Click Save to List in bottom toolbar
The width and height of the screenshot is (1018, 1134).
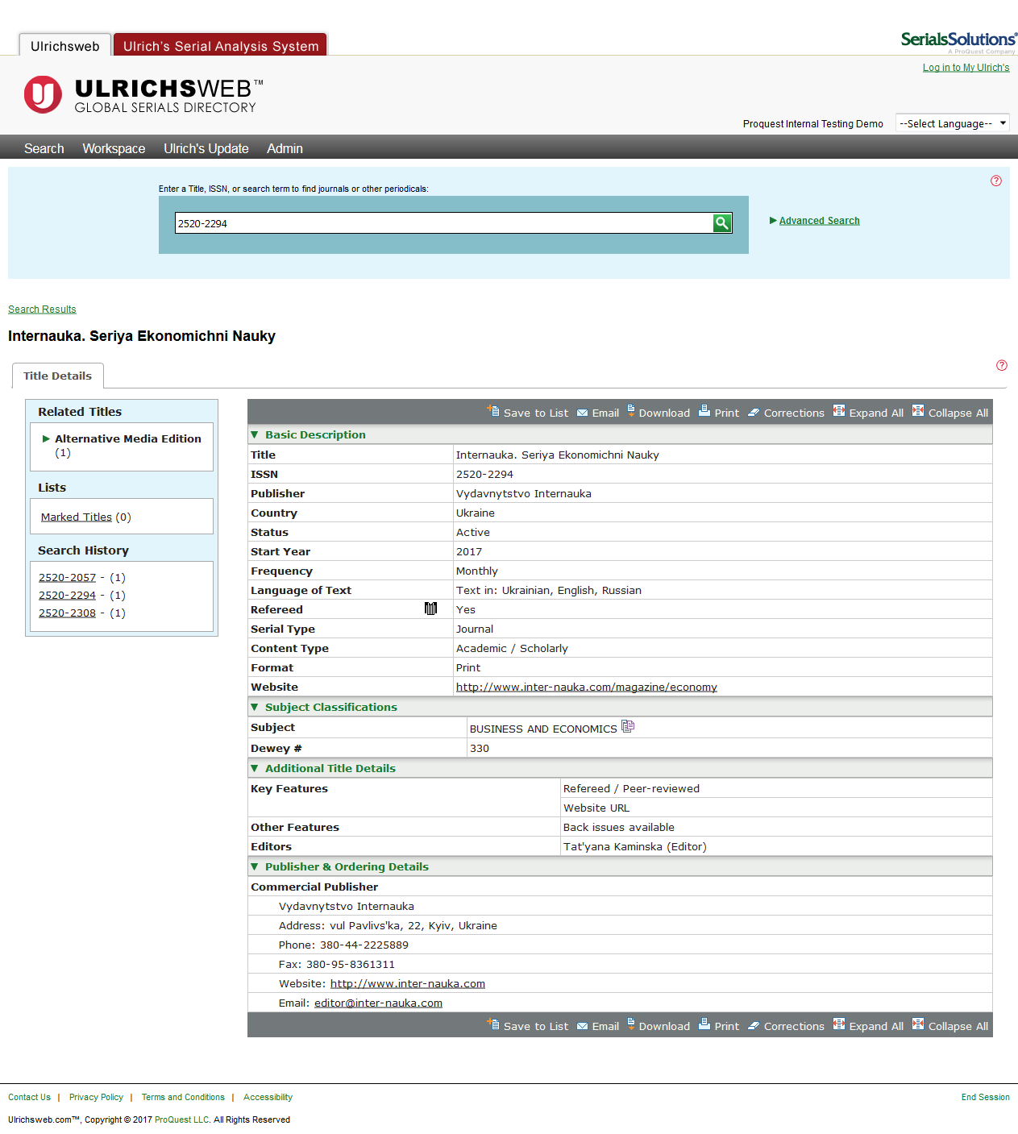[528, 1025]
